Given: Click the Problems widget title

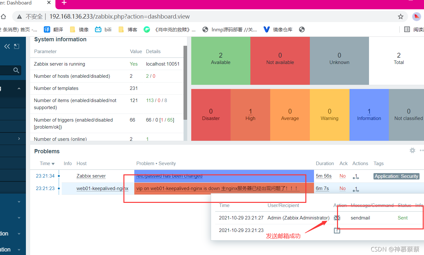Looking at the screenshot, I should [x=47, y=151].
